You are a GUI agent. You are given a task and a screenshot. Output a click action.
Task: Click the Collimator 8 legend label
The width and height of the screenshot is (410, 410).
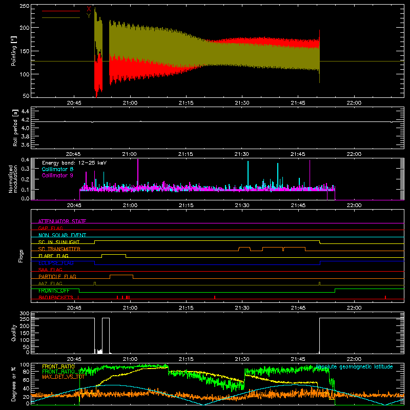pos(57,169)
